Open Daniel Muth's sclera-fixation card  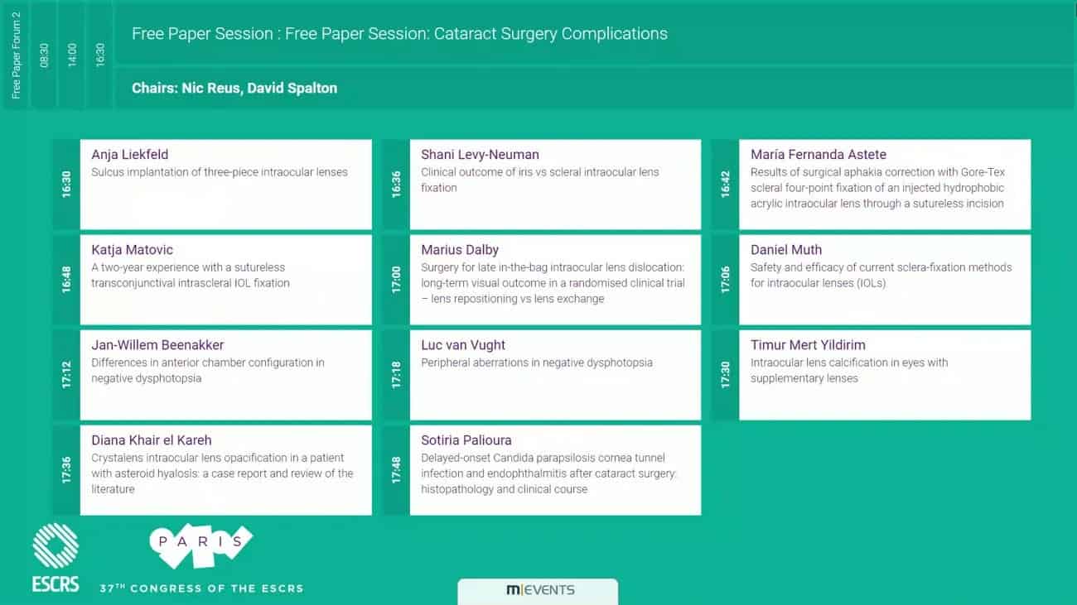point(872,280)
